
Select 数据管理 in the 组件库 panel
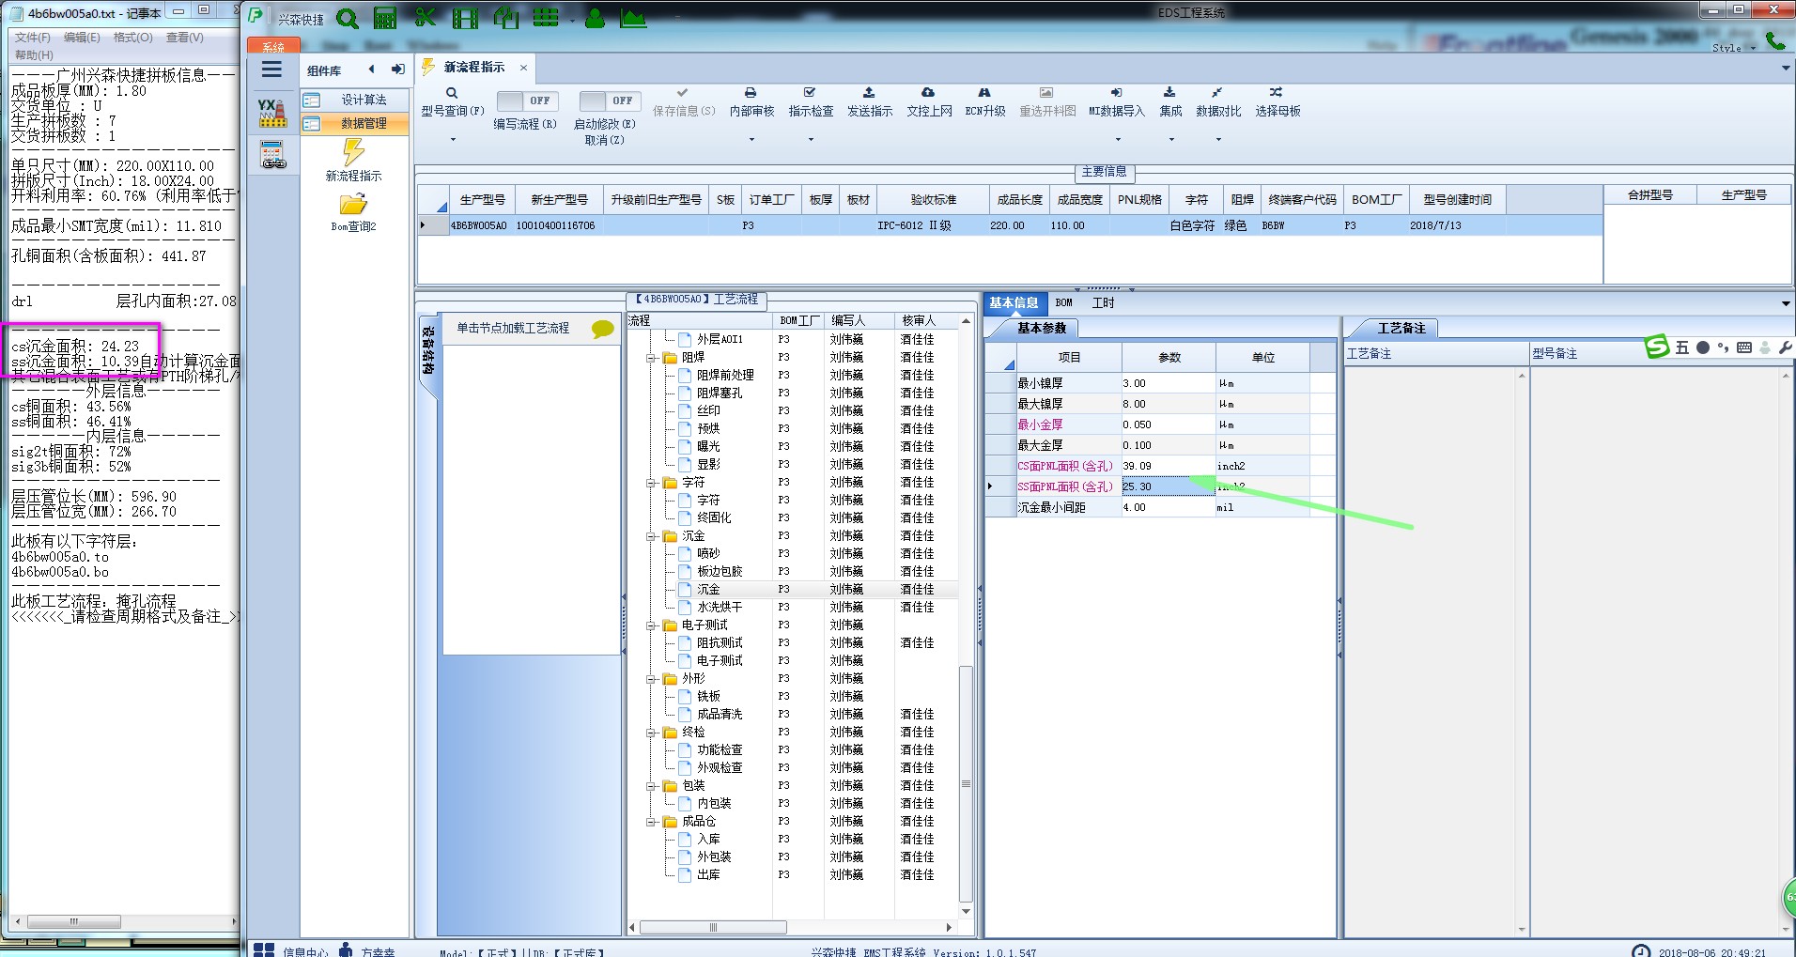355,123
